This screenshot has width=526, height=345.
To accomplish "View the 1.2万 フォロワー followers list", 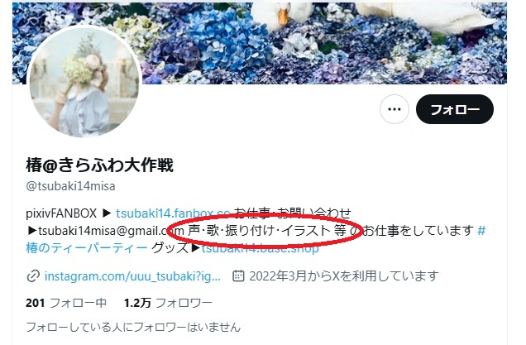I will coord(168,303).
